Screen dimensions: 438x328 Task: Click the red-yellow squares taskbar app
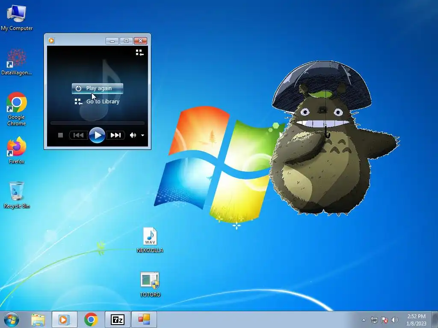point(144,319)
